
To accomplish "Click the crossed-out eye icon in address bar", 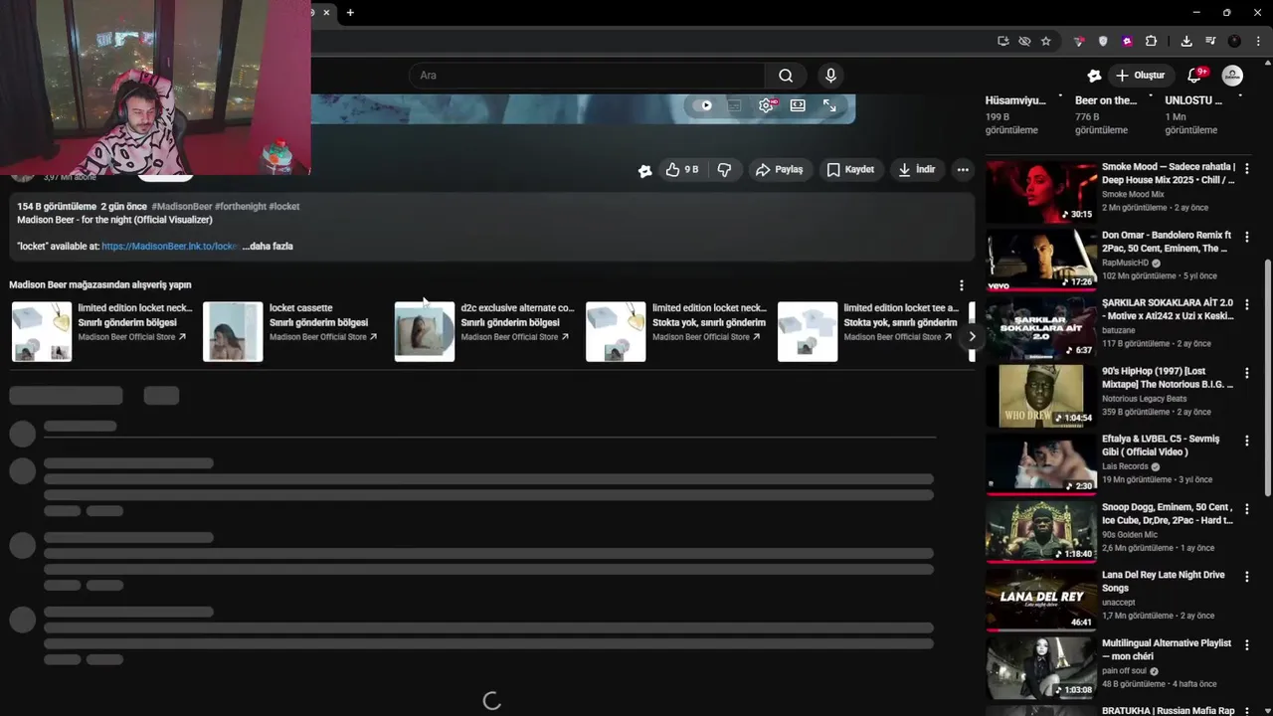I will point(1024,41).
